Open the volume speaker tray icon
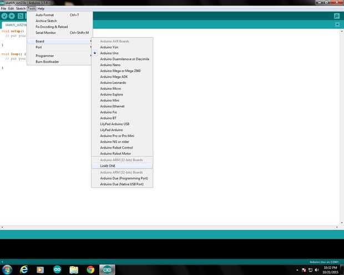 pyautogui.click(x=317, y=270)
